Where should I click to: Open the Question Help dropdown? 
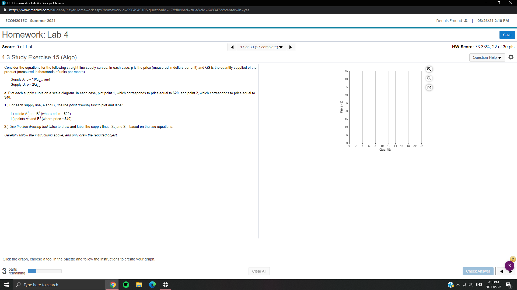tap(487, 57)
